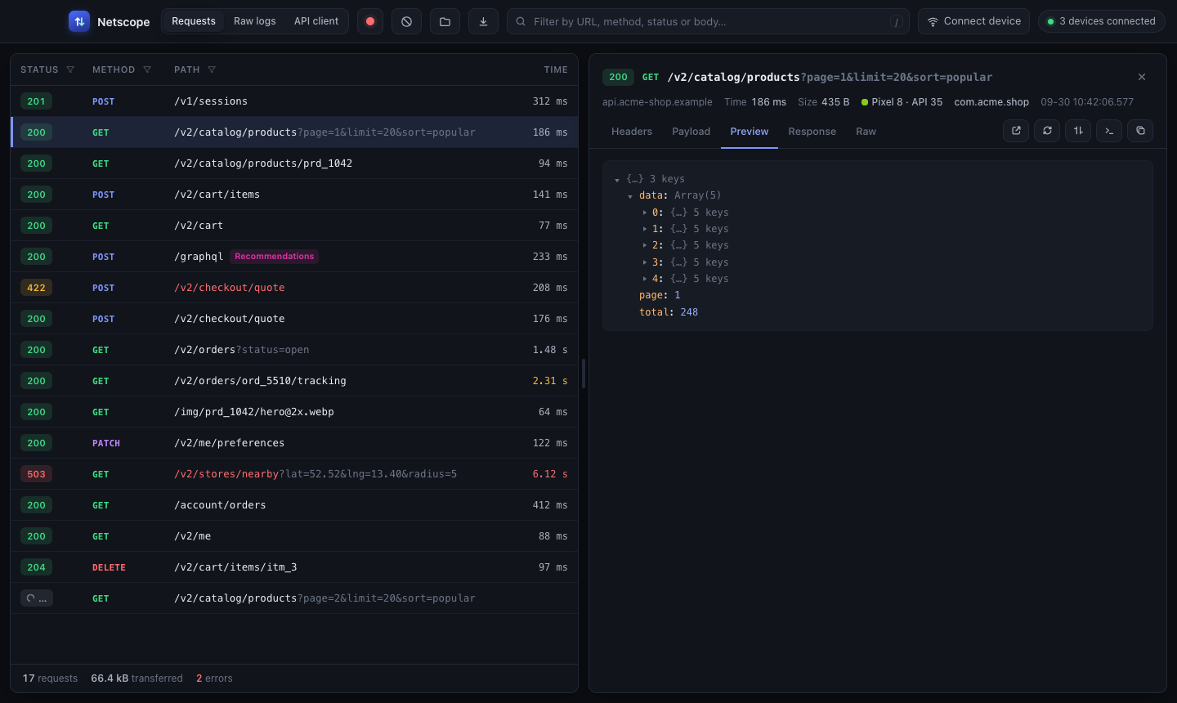Sort requests by the Time column header

click(x=556, y=69)
